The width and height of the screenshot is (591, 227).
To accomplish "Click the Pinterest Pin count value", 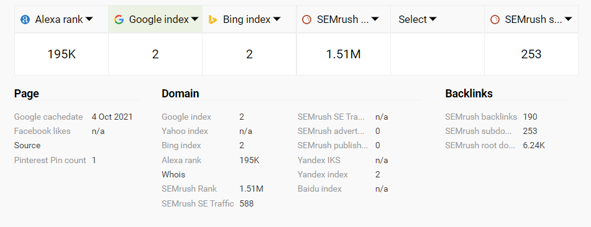I will (x=94, y=161).
